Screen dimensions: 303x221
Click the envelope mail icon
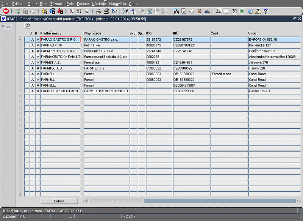[x=114, y=11]
